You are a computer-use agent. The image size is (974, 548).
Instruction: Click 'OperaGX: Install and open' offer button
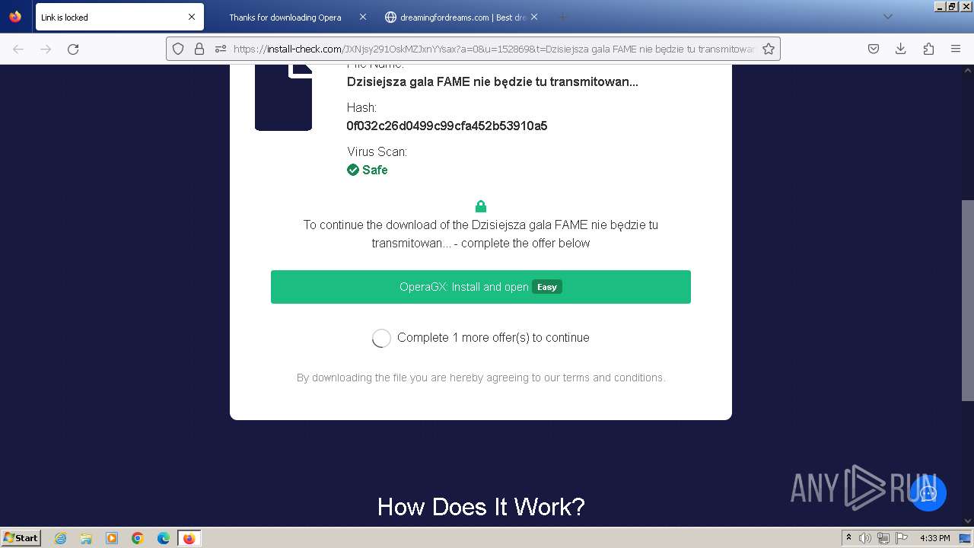coord(481,287)
